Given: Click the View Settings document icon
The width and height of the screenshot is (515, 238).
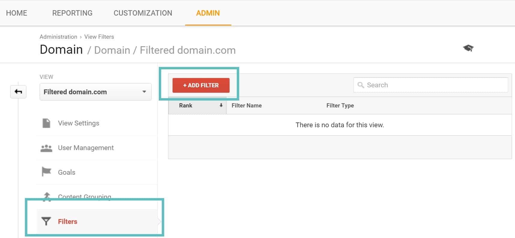Looking at the screenshot, I should [x=47, y=123].
